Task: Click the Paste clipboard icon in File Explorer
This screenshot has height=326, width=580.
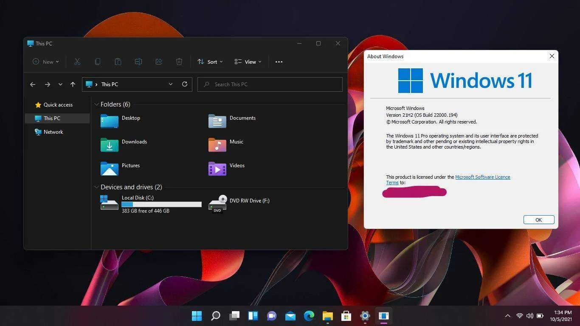Action: pyautogui.click(x=118, y=62)
